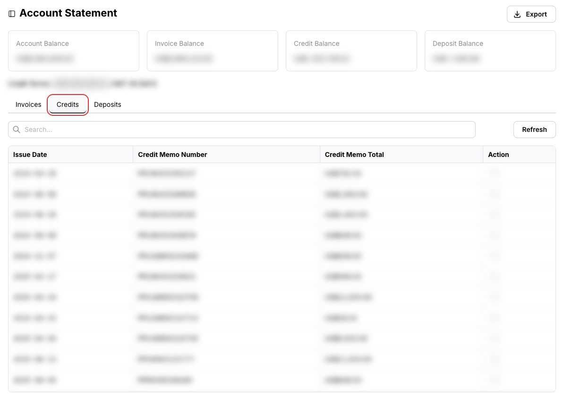Click the Account Statement page title
The width and height of the screenshot is (564, 398).
point(68,13)
